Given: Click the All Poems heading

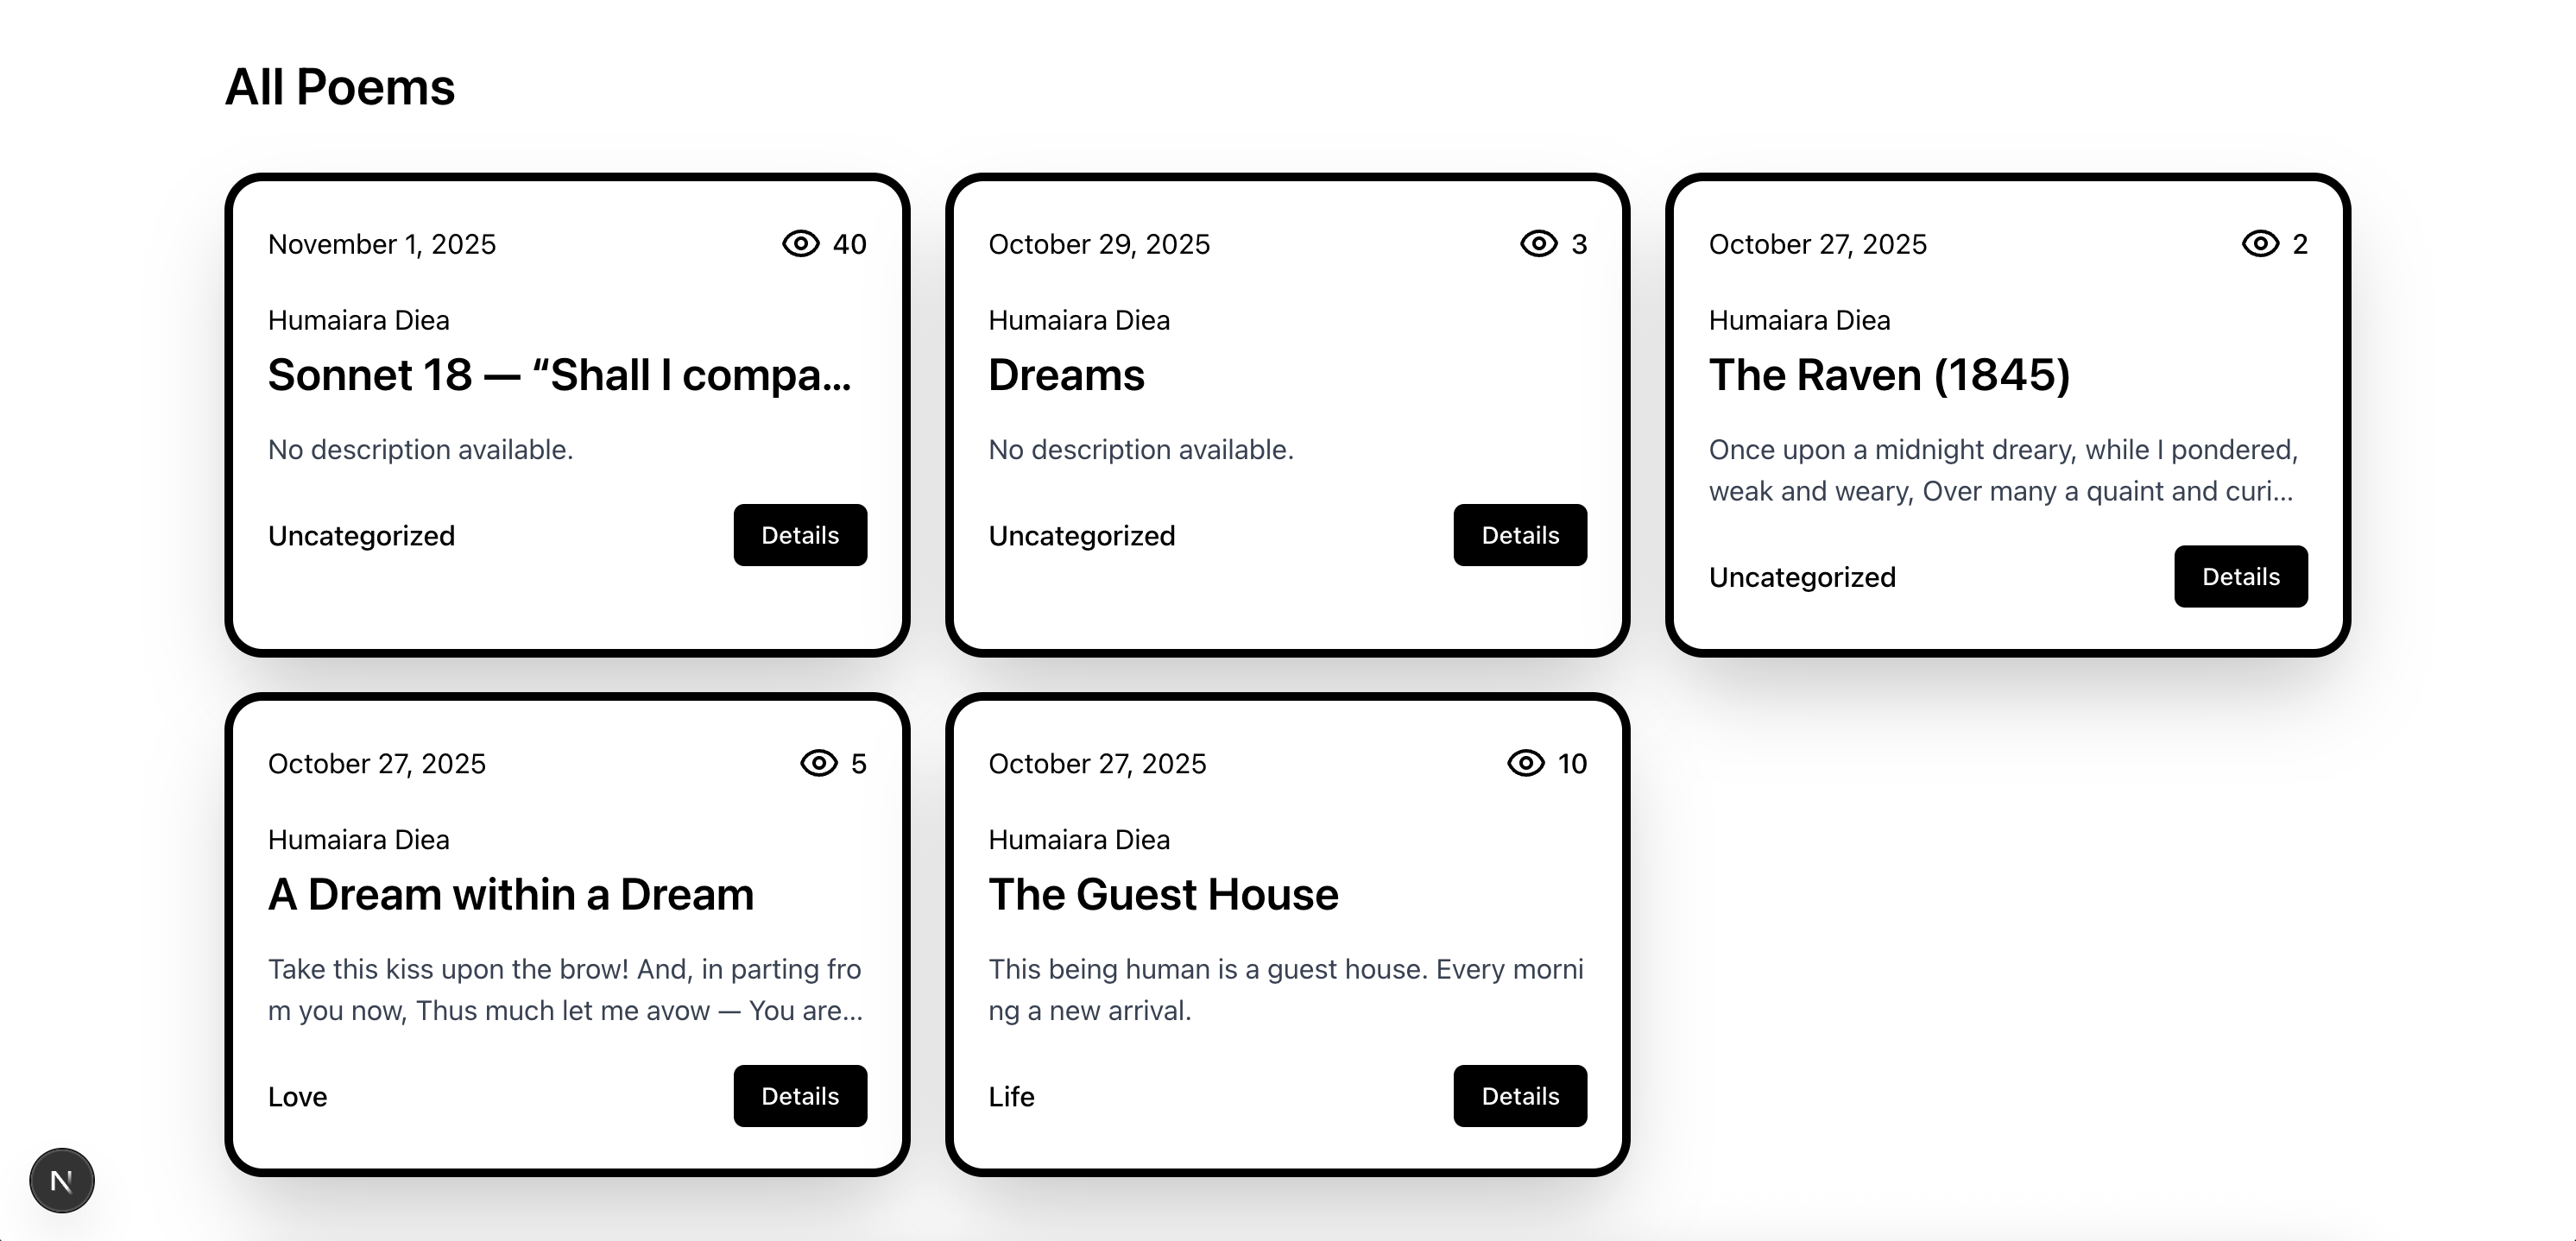Looking at the screenshot, I should [340, 88].
